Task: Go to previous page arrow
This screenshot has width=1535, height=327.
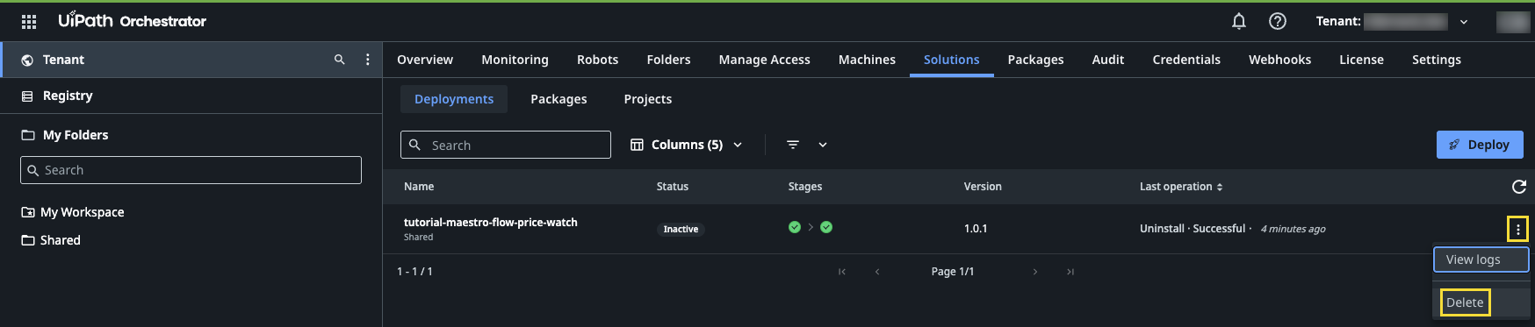Action: pyautogui.click(x=877, y=272)
